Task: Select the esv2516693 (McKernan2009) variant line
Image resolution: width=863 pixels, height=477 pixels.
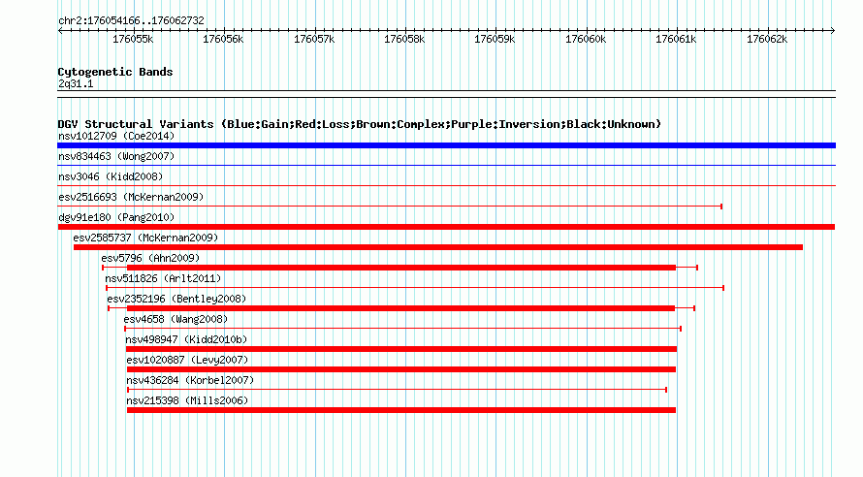Action: (x=390, y=207)
